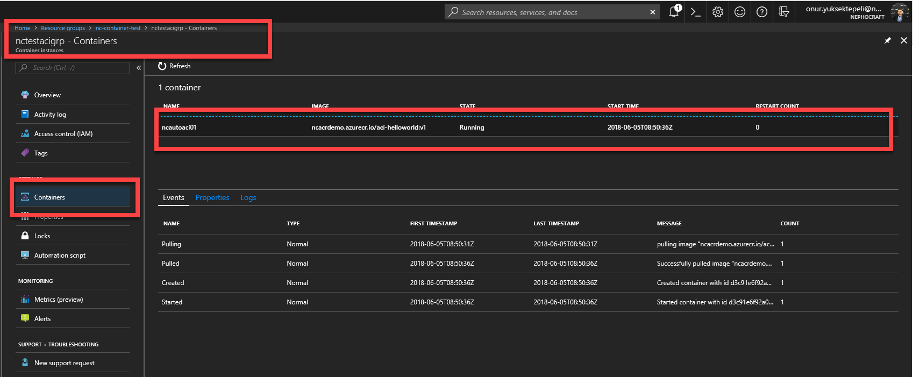Click the Pulled event row name
This screenshot has height=377, width=913.
pos(170,264)
